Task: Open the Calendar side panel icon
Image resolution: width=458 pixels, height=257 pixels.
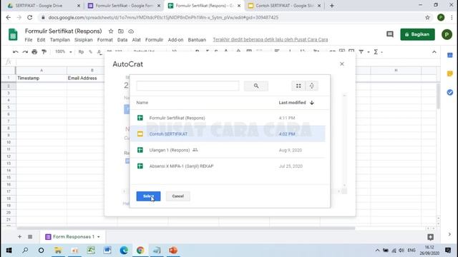Action: [x=450, y=55]
